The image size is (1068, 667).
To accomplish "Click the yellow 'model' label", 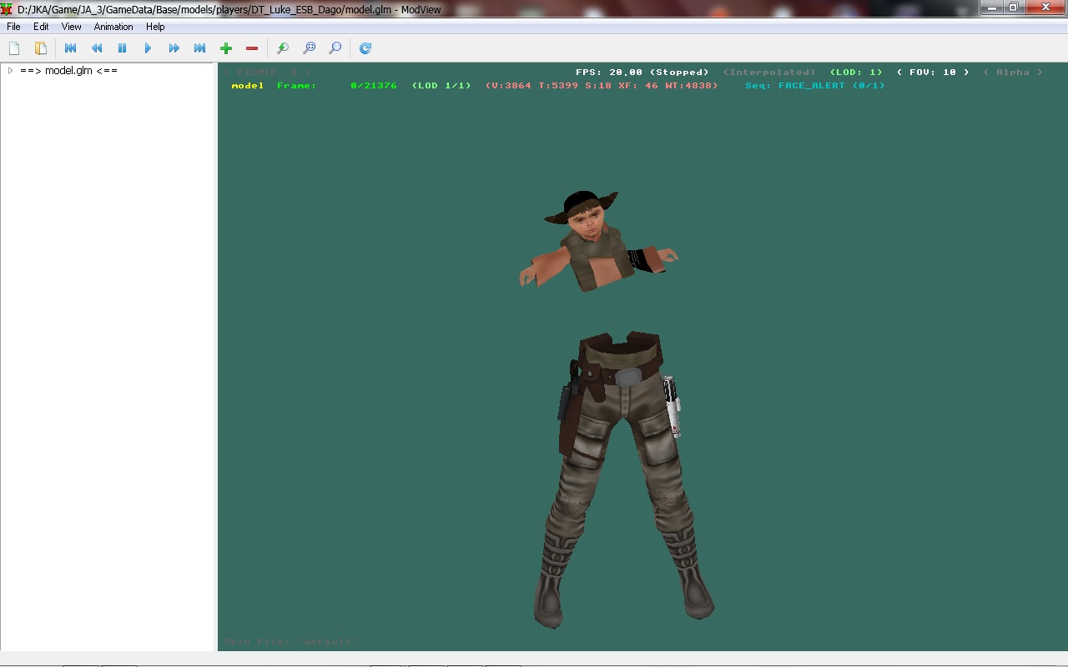I will [248, 86].
